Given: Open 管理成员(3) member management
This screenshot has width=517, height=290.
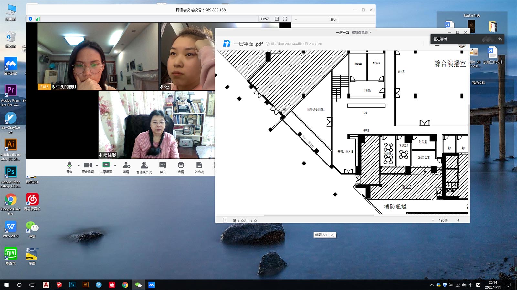Looking at the screenshot, I should [x=144, y=167].
